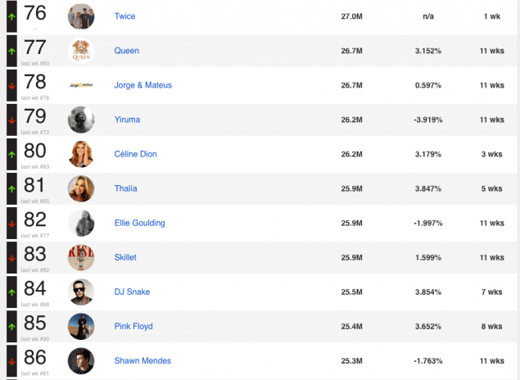The height and width of the screenshot is (380, 520).
Task: Open Céline Dion's artist page link
Action: pyautogui.click(x=135, y=154)
